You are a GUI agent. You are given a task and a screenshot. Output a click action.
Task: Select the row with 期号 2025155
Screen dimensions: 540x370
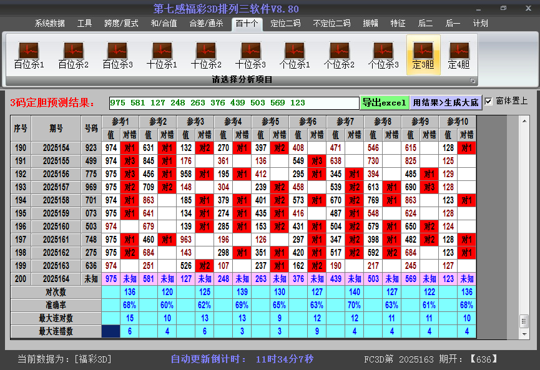tap(243, 161)
